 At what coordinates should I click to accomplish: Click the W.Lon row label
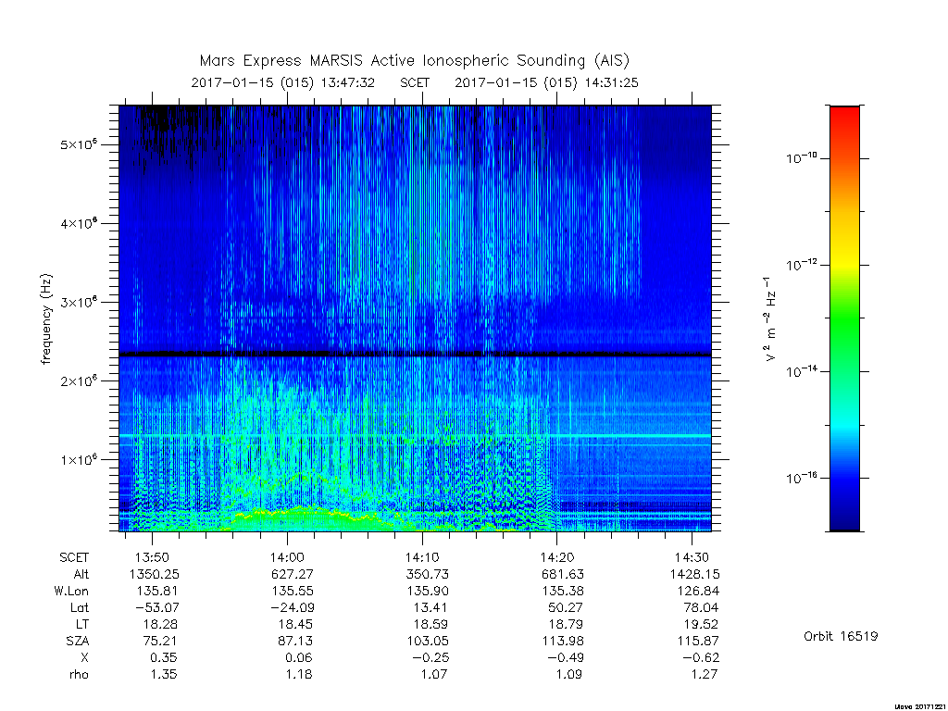click(x=71, y=591)
